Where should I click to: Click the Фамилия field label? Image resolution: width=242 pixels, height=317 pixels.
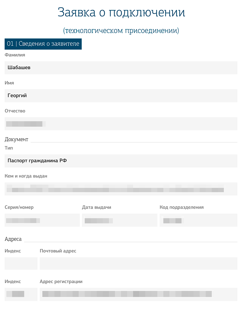[15, 55]
